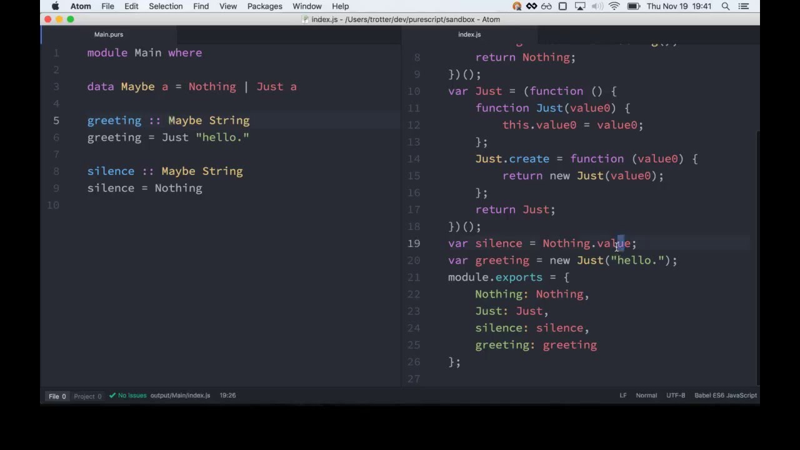
Task: Click the Normal mode indicator
Action: click(646, 396)
